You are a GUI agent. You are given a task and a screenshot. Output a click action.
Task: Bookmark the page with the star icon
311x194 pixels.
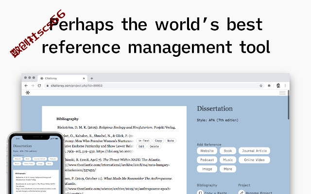click(x=261, y=86)
